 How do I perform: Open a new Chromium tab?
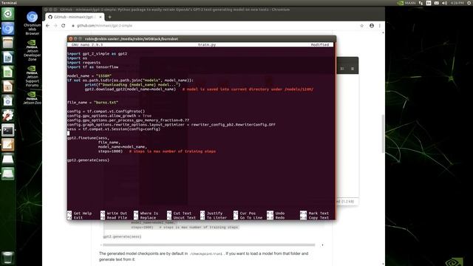[109, 17]
